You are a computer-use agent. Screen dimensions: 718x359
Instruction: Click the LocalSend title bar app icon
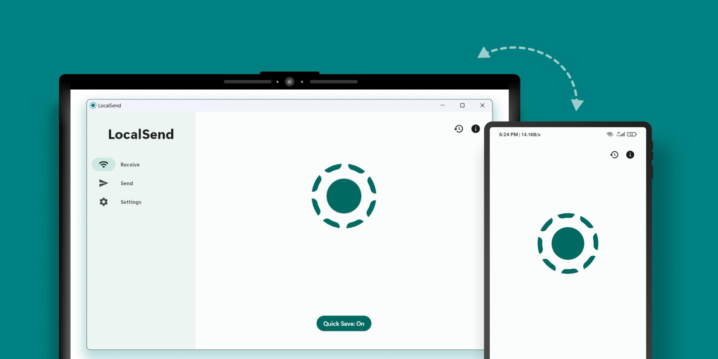click(93, 105)
